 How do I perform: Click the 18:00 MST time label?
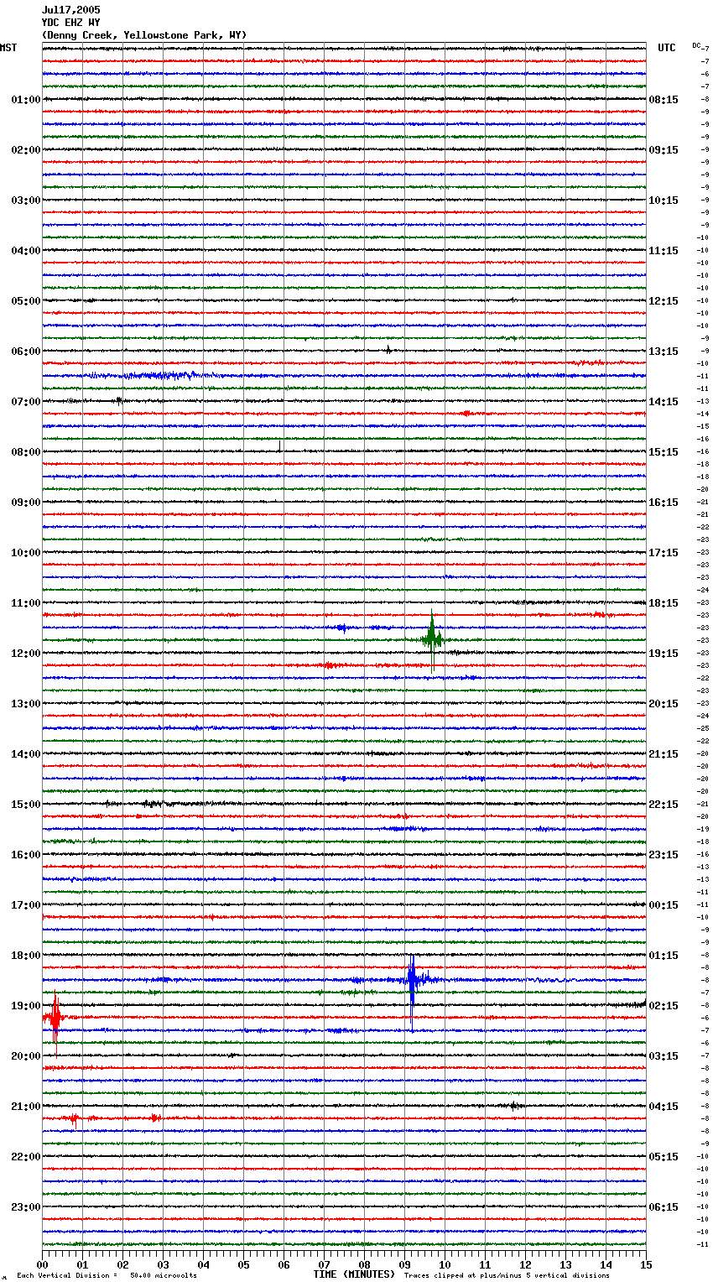26,956
